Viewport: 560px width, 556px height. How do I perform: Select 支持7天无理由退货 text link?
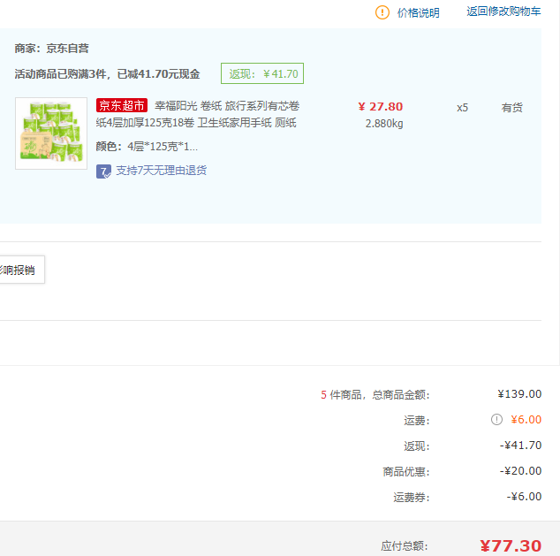162,171
